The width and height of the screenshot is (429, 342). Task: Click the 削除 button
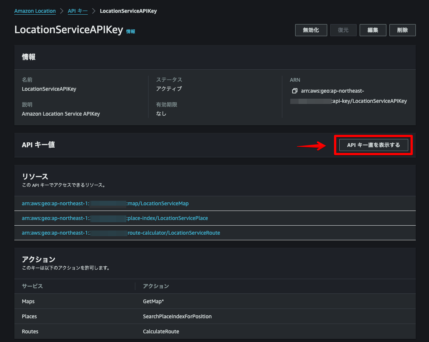pyautogui.click(x=403, y=30)
